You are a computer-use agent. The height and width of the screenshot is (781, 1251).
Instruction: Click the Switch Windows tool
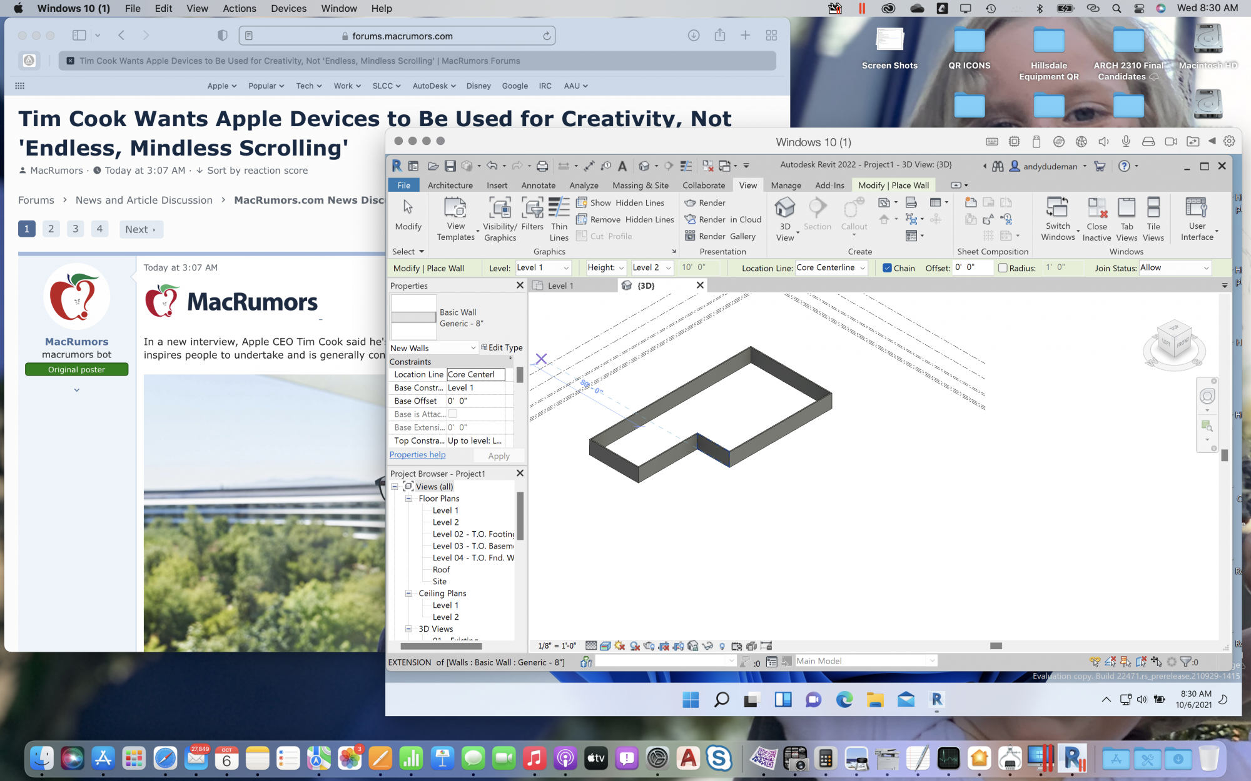point(1058,218)
